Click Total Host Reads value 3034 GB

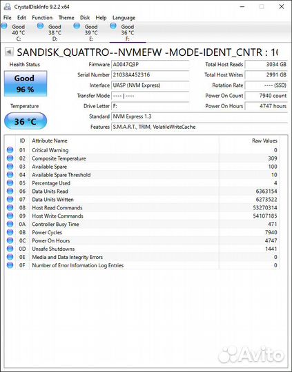[x=266, y=65]
